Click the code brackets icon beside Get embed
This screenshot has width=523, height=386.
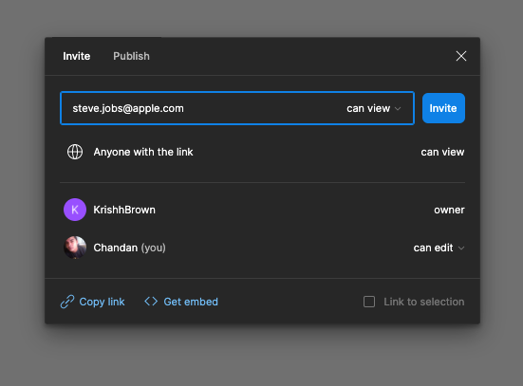coord(151,302)
